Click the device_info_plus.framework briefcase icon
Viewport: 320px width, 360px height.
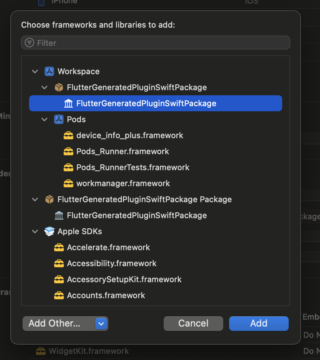[68, 135]
